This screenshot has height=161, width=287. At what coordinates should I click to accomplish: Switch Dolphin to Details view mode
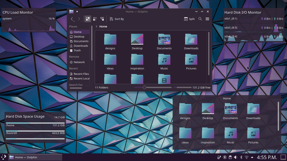[x=102, y=19]
